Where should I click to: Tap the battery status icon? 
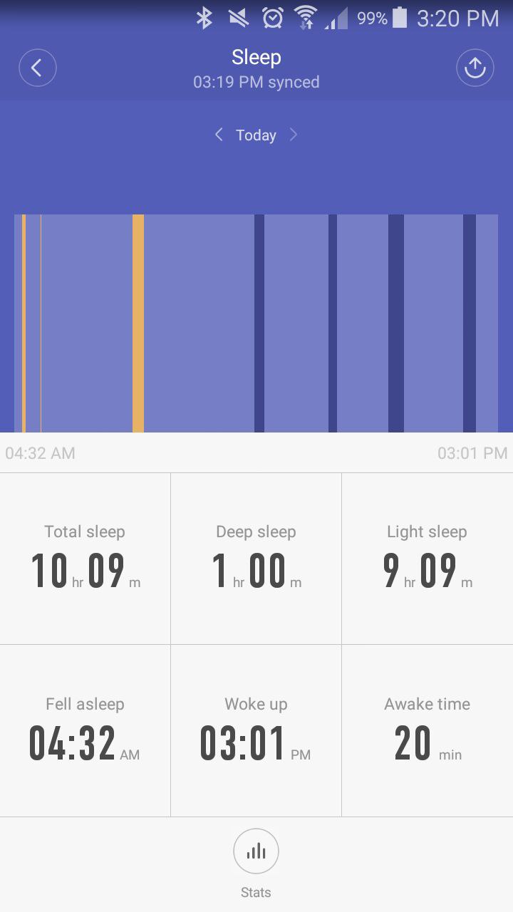[400, 18]
